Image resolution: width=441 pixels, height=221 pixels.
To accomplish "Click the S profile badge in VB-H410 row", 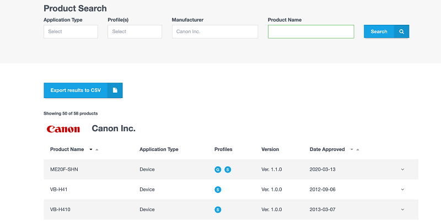I will point(218,209).
